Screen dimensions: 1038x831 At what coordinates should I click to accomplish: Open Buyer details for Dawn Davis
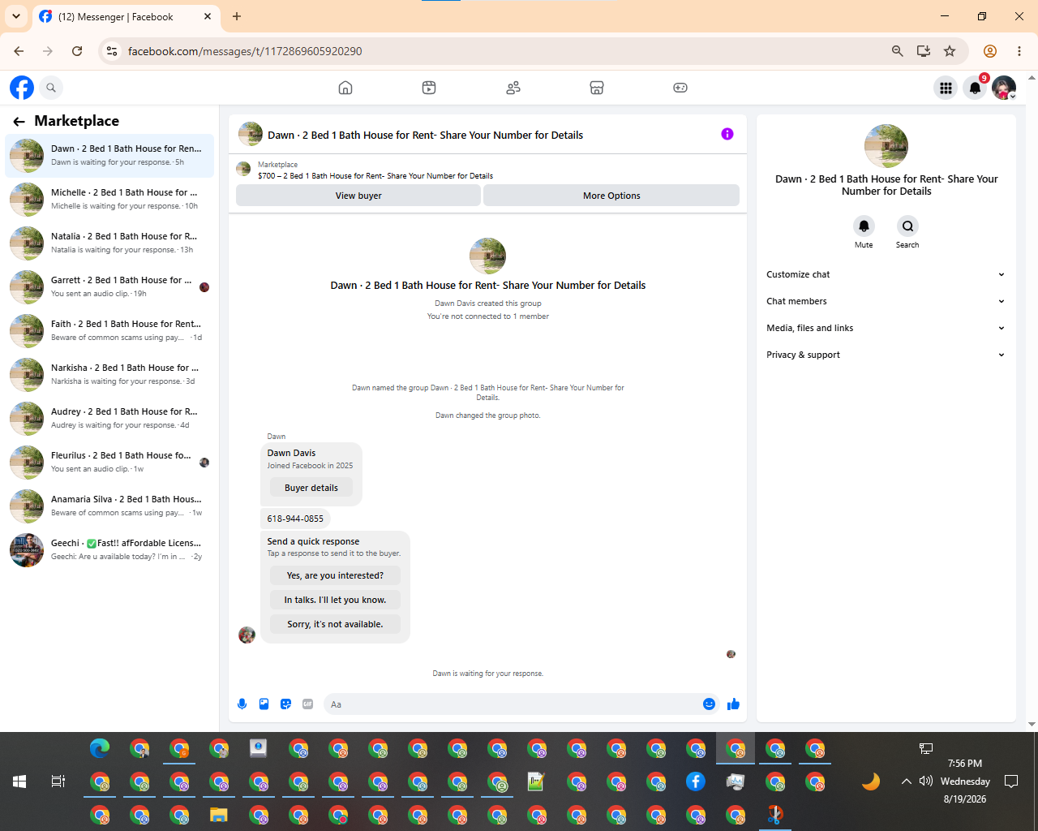click(x=311, y=488)
